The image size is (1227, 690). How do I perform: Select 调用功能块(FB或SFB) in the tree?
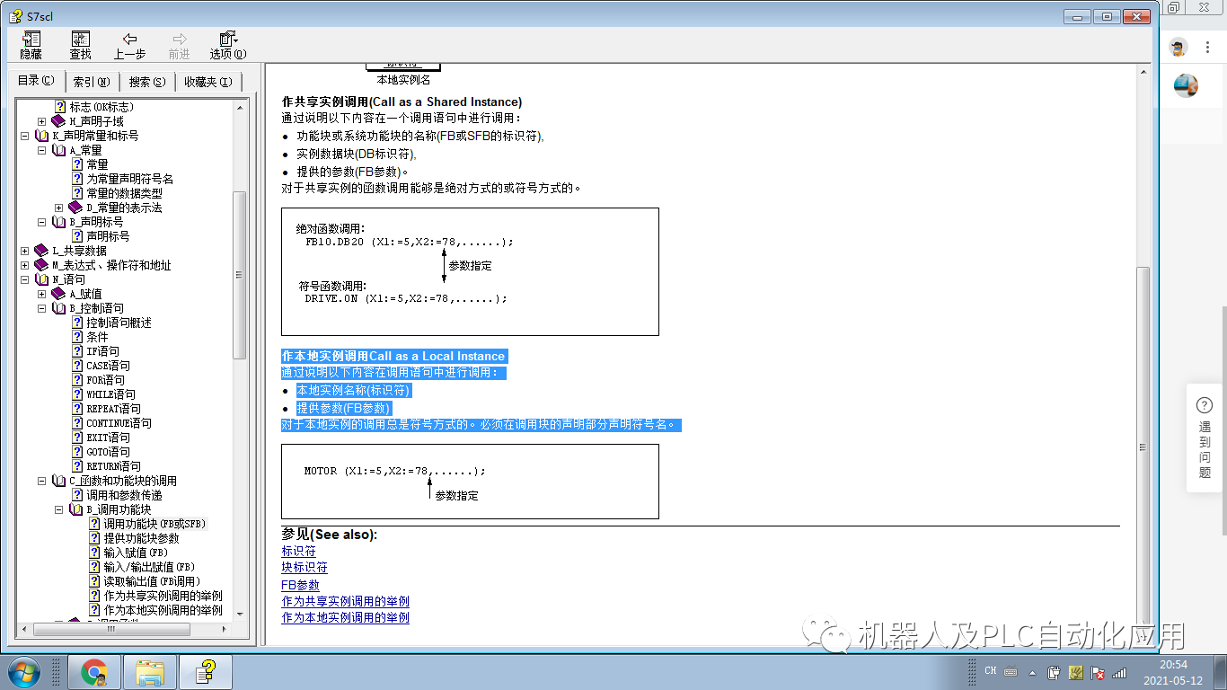pos(154,524)
